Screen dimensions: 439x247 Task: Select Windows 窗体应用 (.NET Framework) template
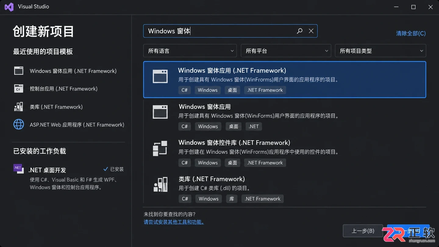(285, 80)
